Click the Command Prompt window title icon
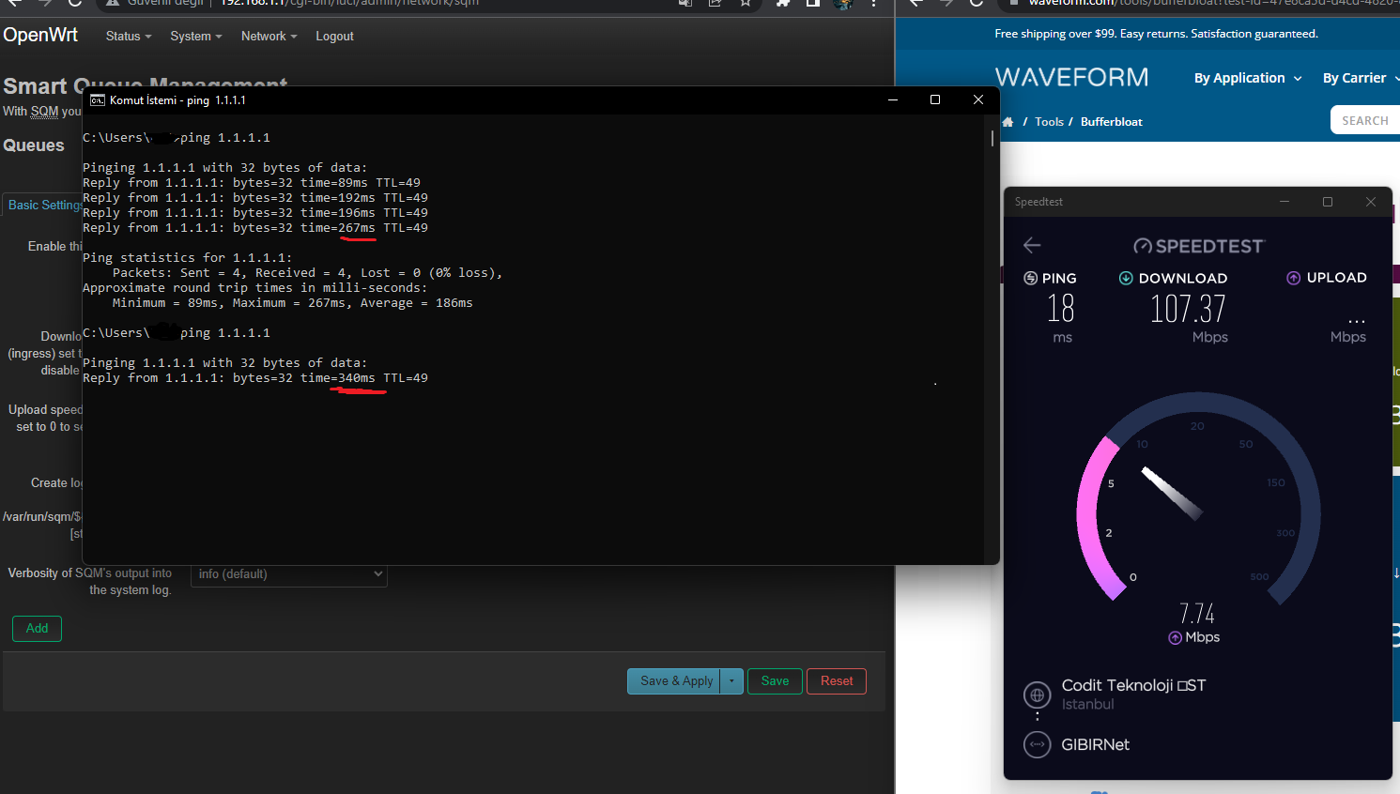The height and width of the screenshot is (794, 1400). [98, 100]
